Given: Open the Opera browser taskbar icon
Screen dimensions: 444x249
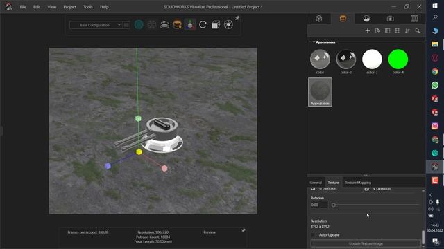Looking at the screenshot, I should pyautogui.click(x=435, y=58).
